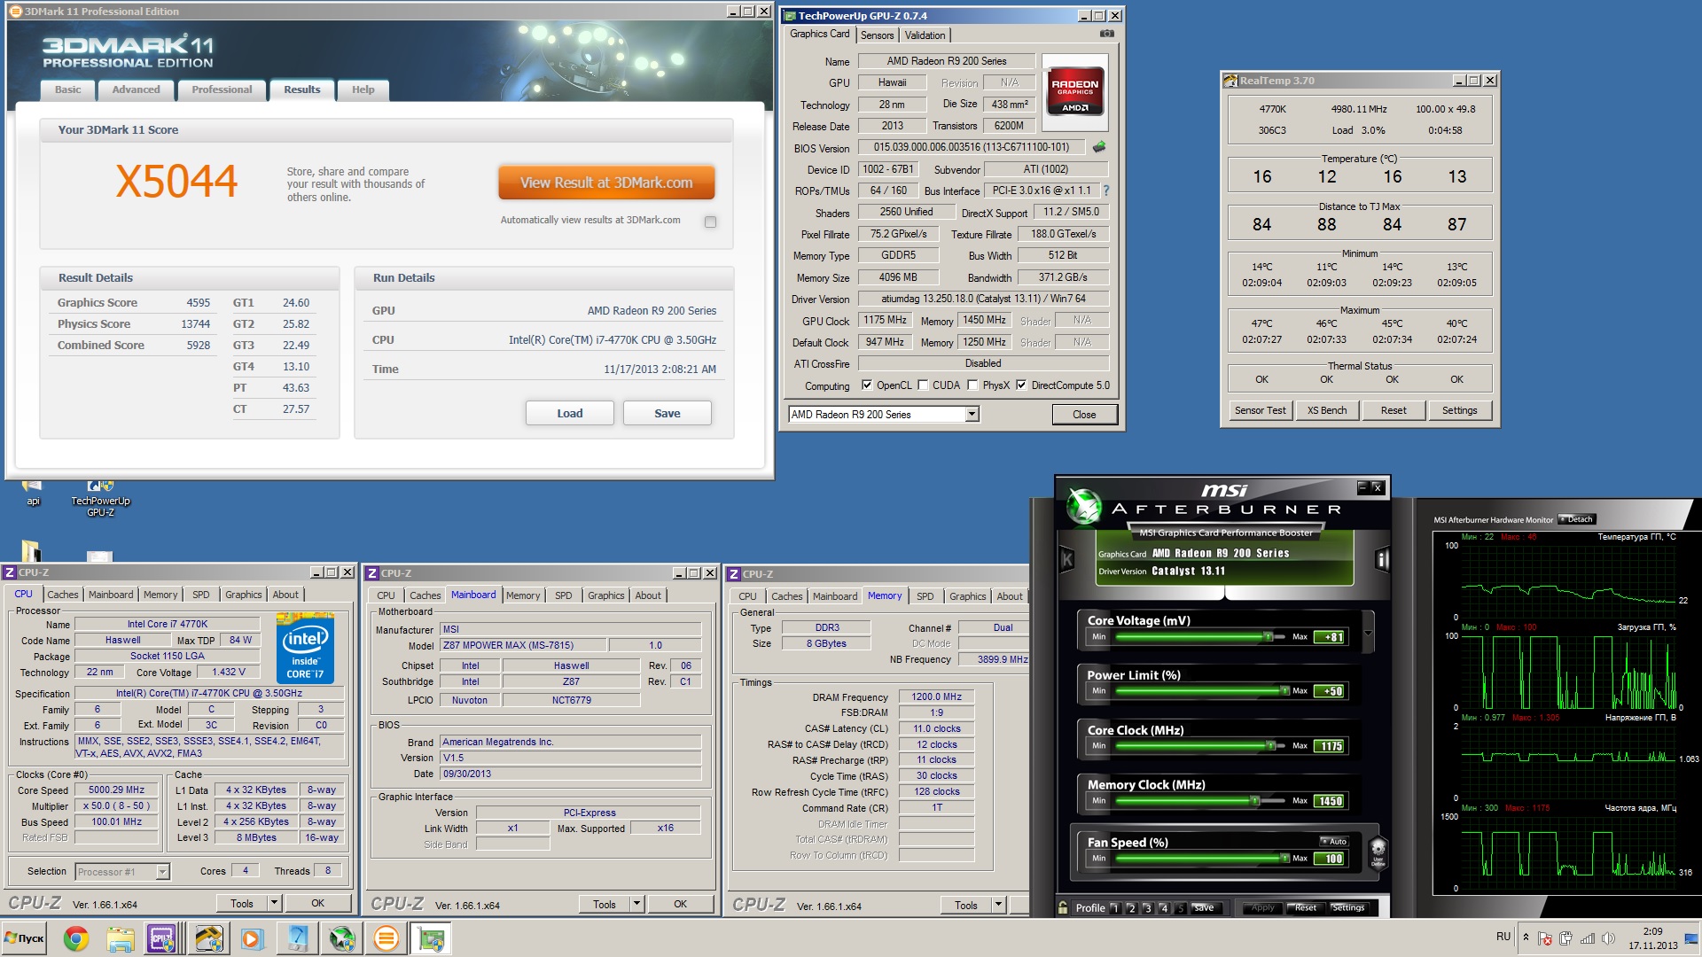Click the Afterburner profile lock icon
1702x957 pixels.
coord(1063,907)
